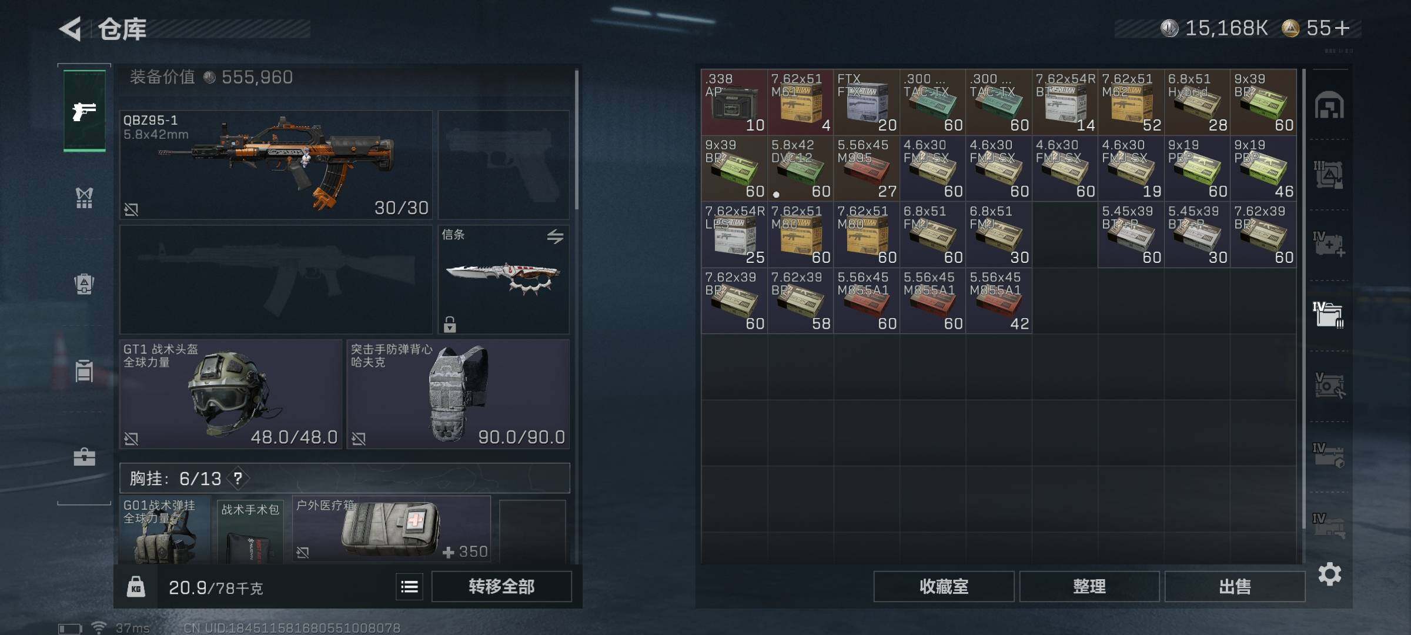This screenshot has width=1411, height=635.
Task: Click the question mark next to 胸挂 6/13
Action: click(x=238, y=478)
